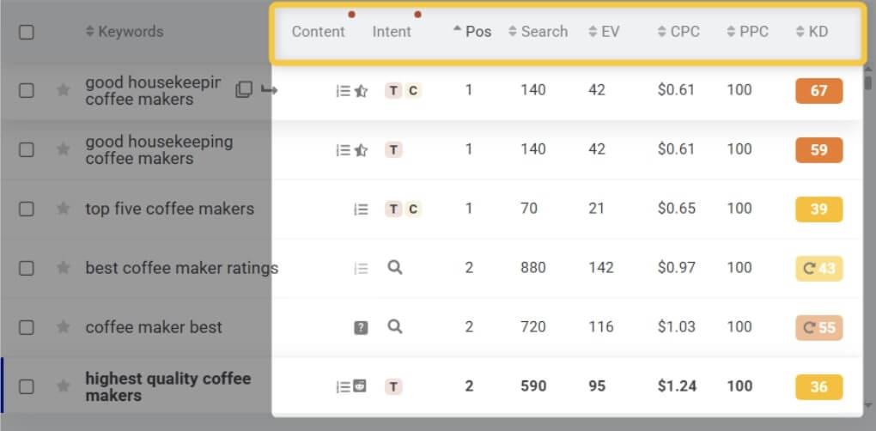The width and height of the screenshot is (876, 431).
Task: Click the T intent badge in KD 67 row
Action: [x=394, y=90]
